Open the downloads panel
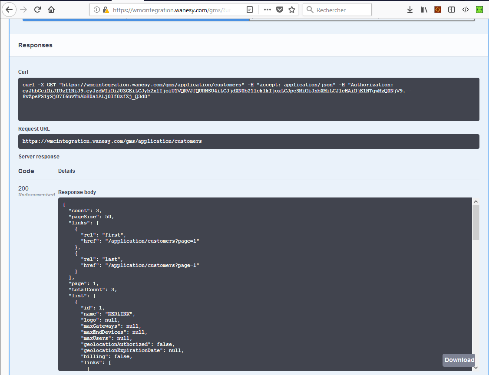489x375 pixels. pos(410,10)
